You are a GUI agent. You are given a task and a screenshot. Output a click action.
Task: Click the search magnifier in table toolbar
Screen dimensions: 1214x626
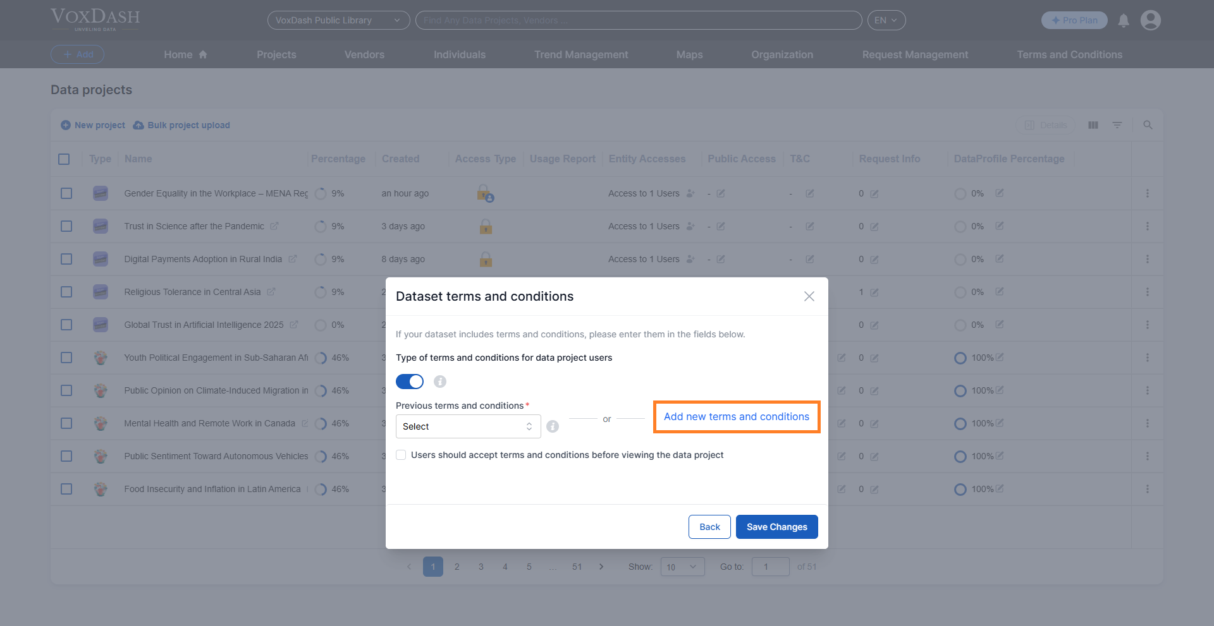(1148, 125)
